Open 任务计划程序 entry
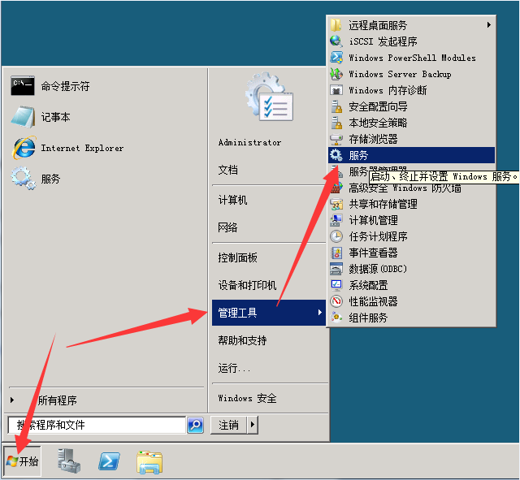The width and height of the screenshot is (520, 480). click(378, 236)
